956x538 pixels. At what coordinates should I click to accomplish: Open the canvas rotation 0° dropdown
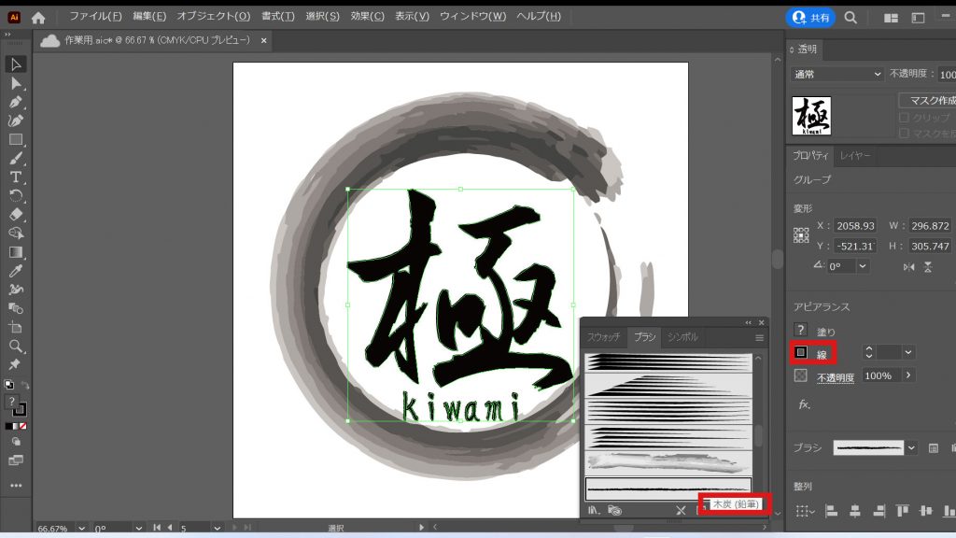(x=138, y=529)
